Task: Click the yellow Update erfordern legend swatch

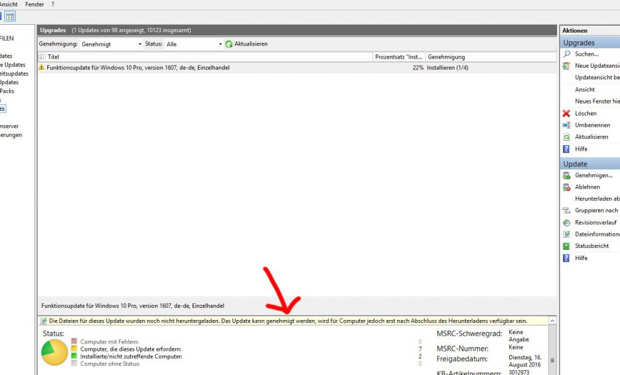Action: pos(74,348)
